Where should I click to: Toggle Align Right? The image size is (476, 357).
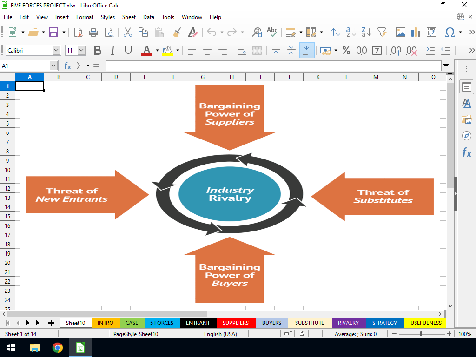point(223,50)
